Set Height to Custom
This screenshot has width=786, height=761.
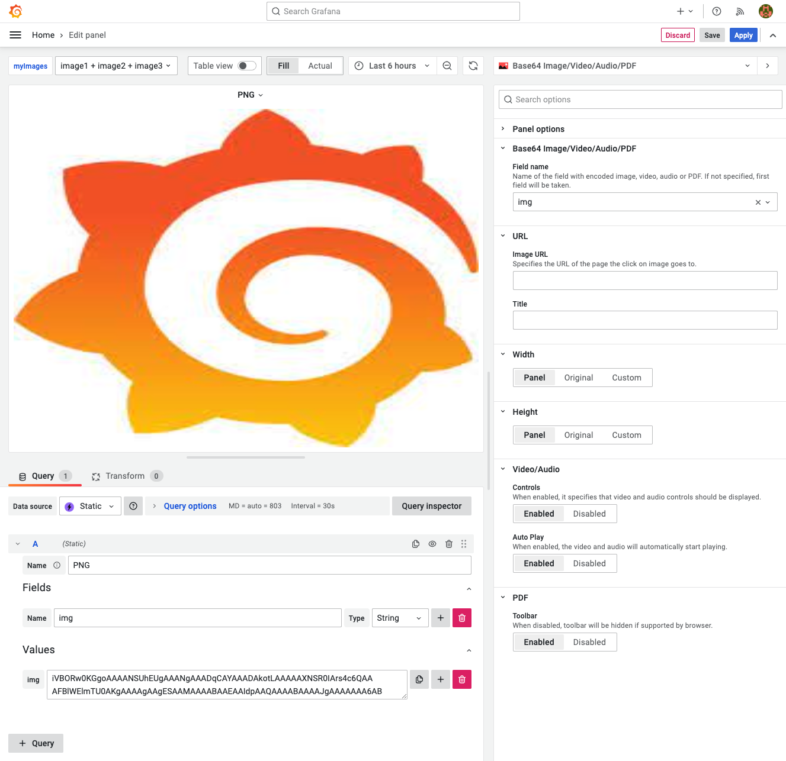pos(627,435)
